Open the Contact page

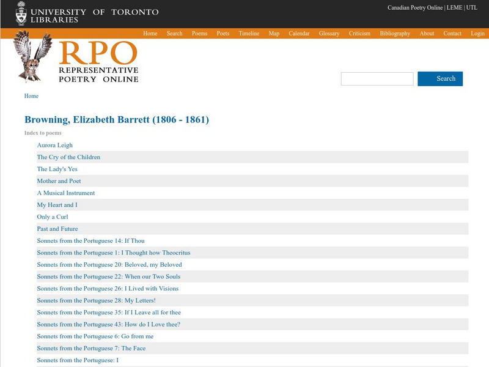click(452, 34)
